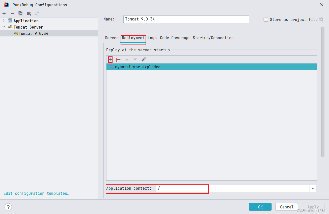Image resolution: width=329 pixels, height=214 pixels.
Task: Select Tomcat 9.0.34 in configuration tree
Action: click(x=49, y=33)
